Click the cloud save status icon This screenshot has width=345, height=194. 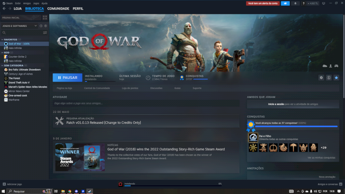tap(325, 66)
